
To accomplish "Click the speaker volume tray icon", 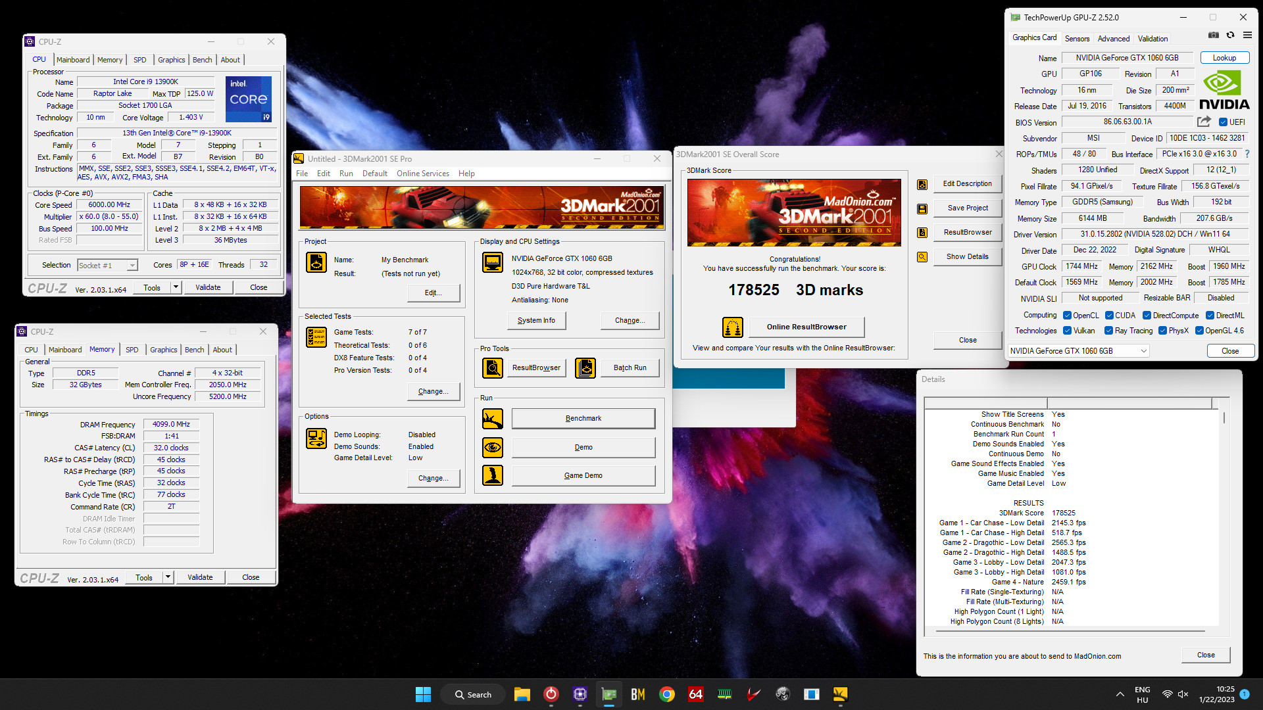I will pos(1183,694).
